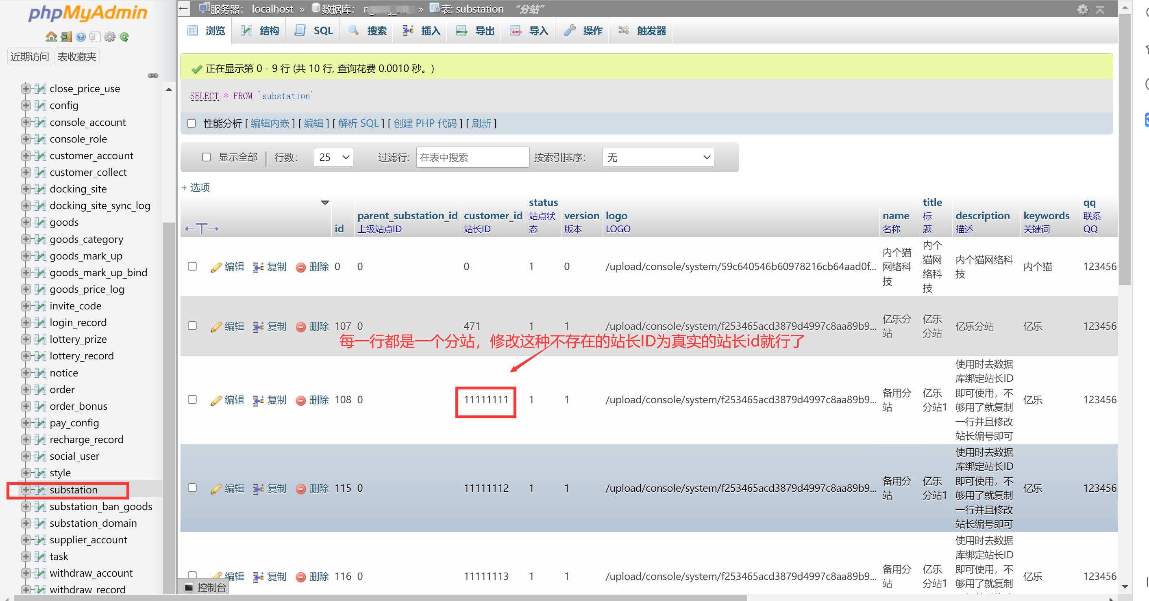Expand the goods_category table tree node
Screen dimensions: 1149x601
pyautogui.click(x=26, y=239)
